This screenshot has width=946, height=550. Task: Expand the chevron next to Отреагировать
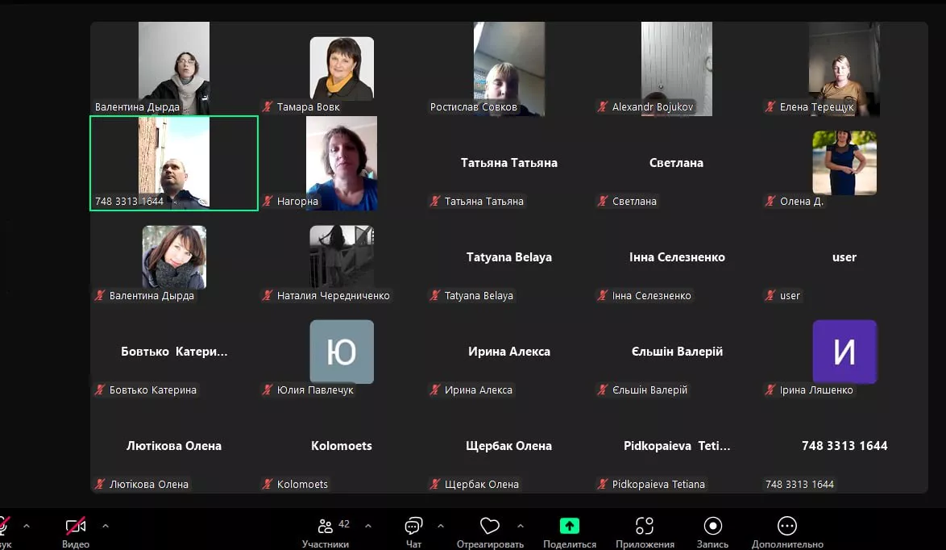pos(520,526)
